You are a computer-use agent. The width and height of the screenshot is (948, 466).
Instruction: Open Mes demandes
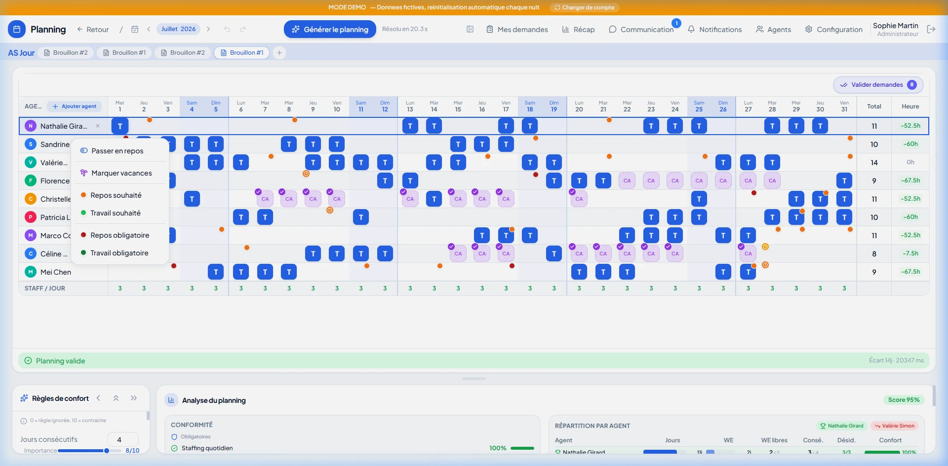click(x=517, y=29)
